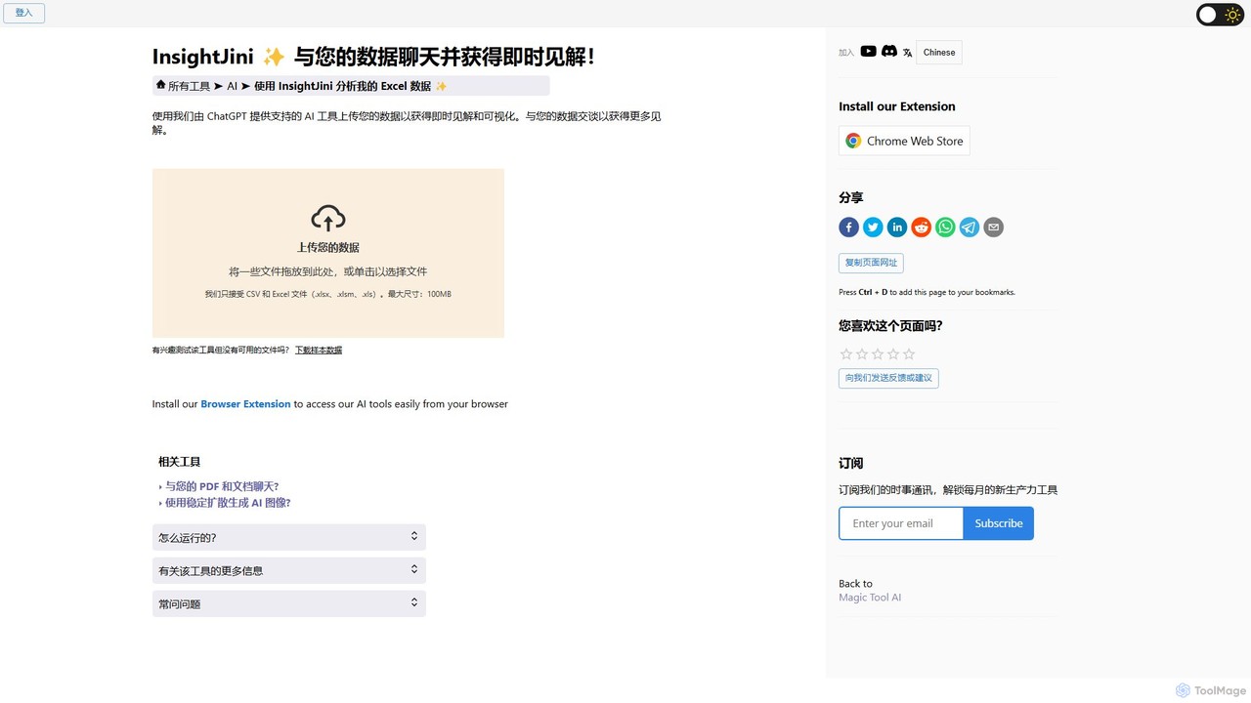Open 与您的 PDF 和文档聊天 link
Viewport: 1251px width, 703px height.
point(222,486)
